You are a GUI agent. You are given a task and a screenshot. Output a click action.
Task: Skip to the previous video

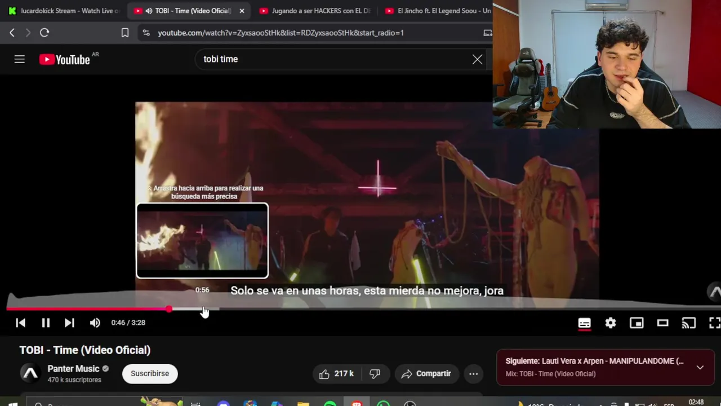tap(20, 323)
